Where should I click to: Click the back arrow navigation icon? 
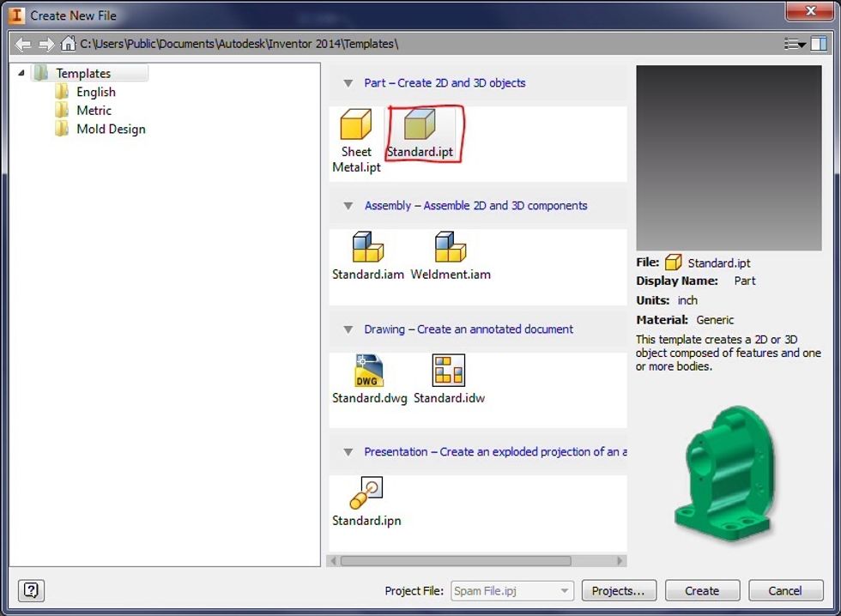click(23, 44)
